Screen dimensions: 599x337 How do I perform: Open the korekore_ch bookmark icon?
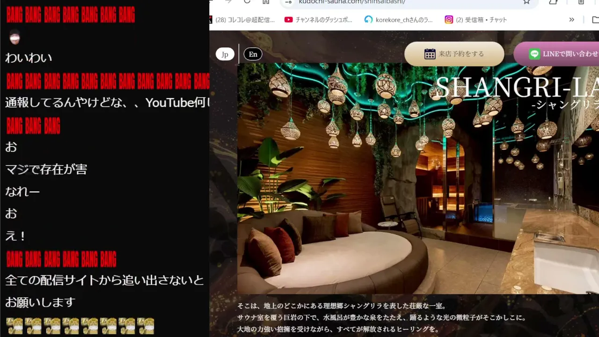click(369, 20)
